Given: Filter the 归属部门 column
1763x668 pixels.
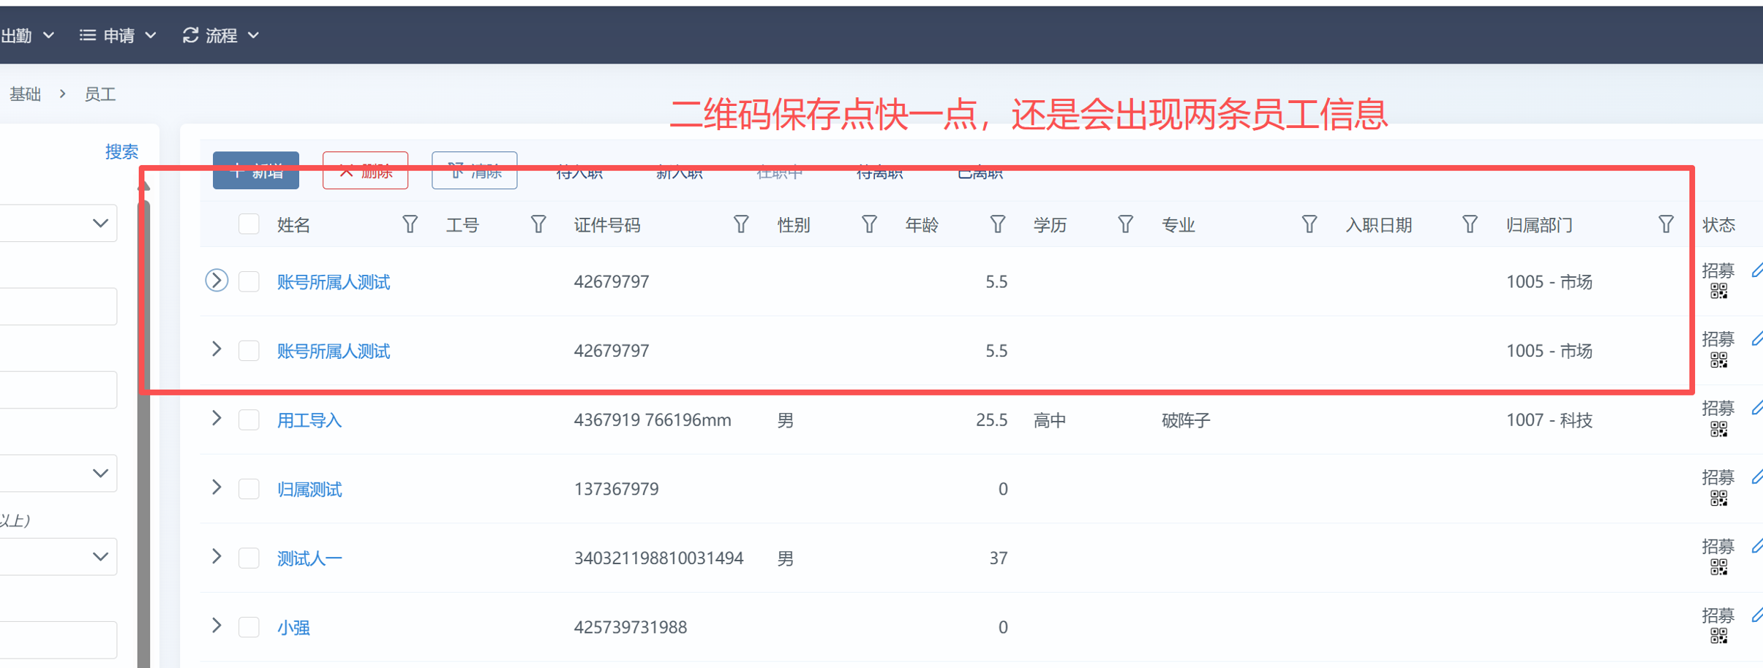Looking at the screenshot, I should (x=1666, y=224).
